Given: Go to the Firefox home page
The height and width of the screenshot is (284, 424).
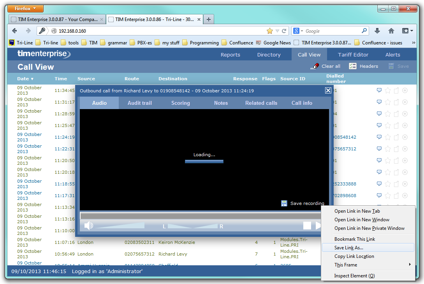Looking at the screenshot, I should point(391,31).
